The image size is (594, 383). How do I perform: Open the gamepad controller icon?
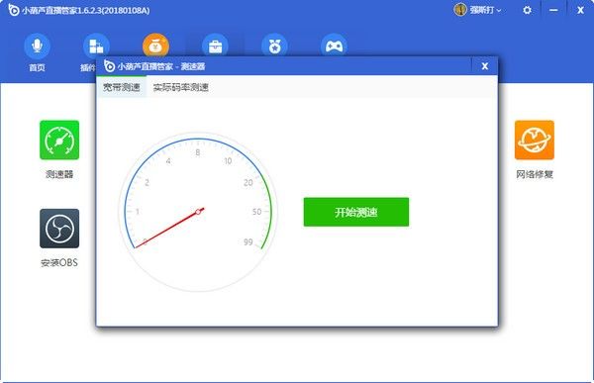(334, 46)
